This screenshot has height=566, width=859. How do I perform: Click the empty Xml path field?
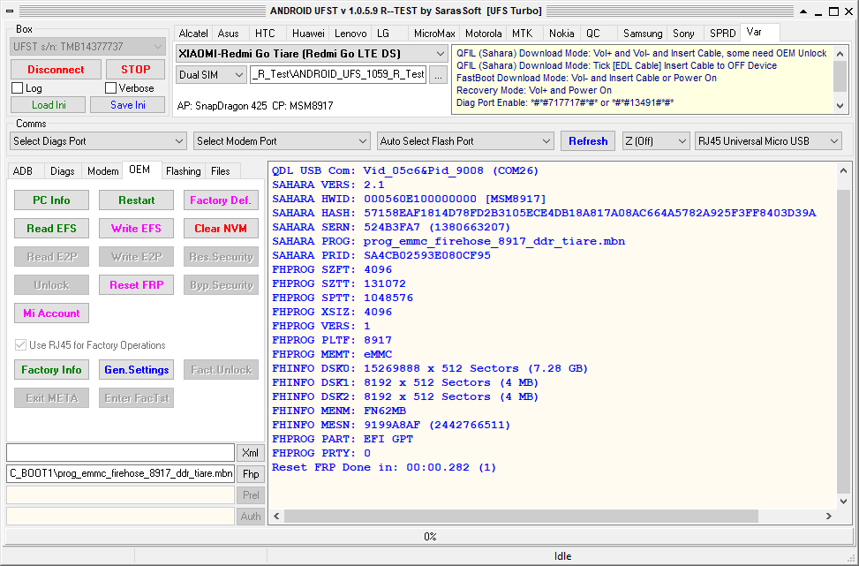[x=121, y=453]
